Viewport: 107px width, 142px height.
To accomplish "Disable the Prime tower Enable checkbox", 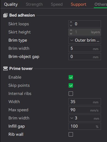I will 71,77.
